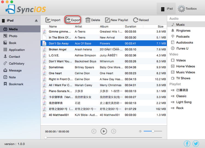Select the song Sometimes
Screen dimensions: 205x148
[x=104, y=67]
